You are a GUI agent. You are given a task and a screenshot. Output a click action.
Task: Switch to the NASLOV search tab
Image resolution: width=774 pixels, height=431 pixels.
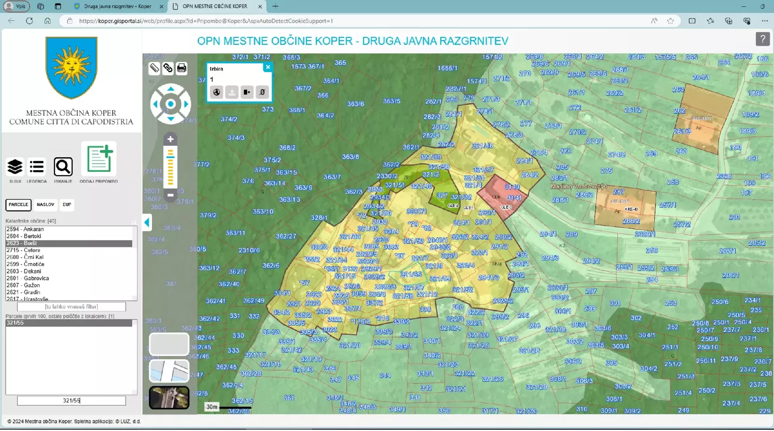tap(46, 204)
